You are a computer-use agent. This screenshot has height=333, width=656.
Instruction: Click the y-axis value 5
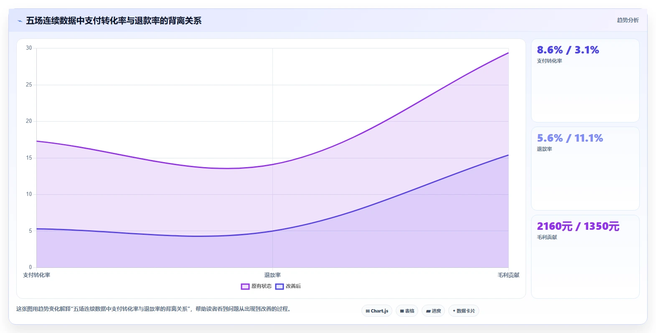(30, 231)
